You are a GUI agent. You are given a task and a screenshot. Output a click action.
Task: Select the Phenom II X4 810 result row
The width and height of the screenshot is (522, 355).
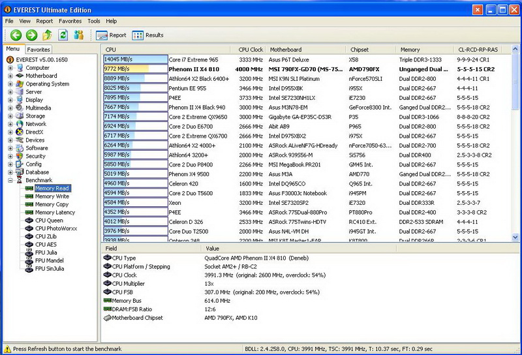pyautogui.click(x=306, y=69)
